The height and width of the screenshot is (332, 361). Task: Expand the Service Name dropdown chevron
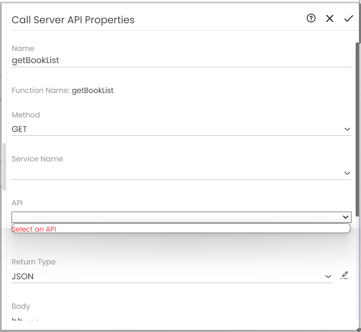pos(347,173)
